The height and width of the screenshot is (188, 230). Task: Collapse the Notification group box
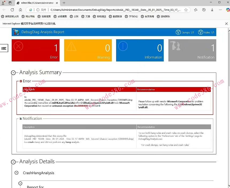pos(21,119)
